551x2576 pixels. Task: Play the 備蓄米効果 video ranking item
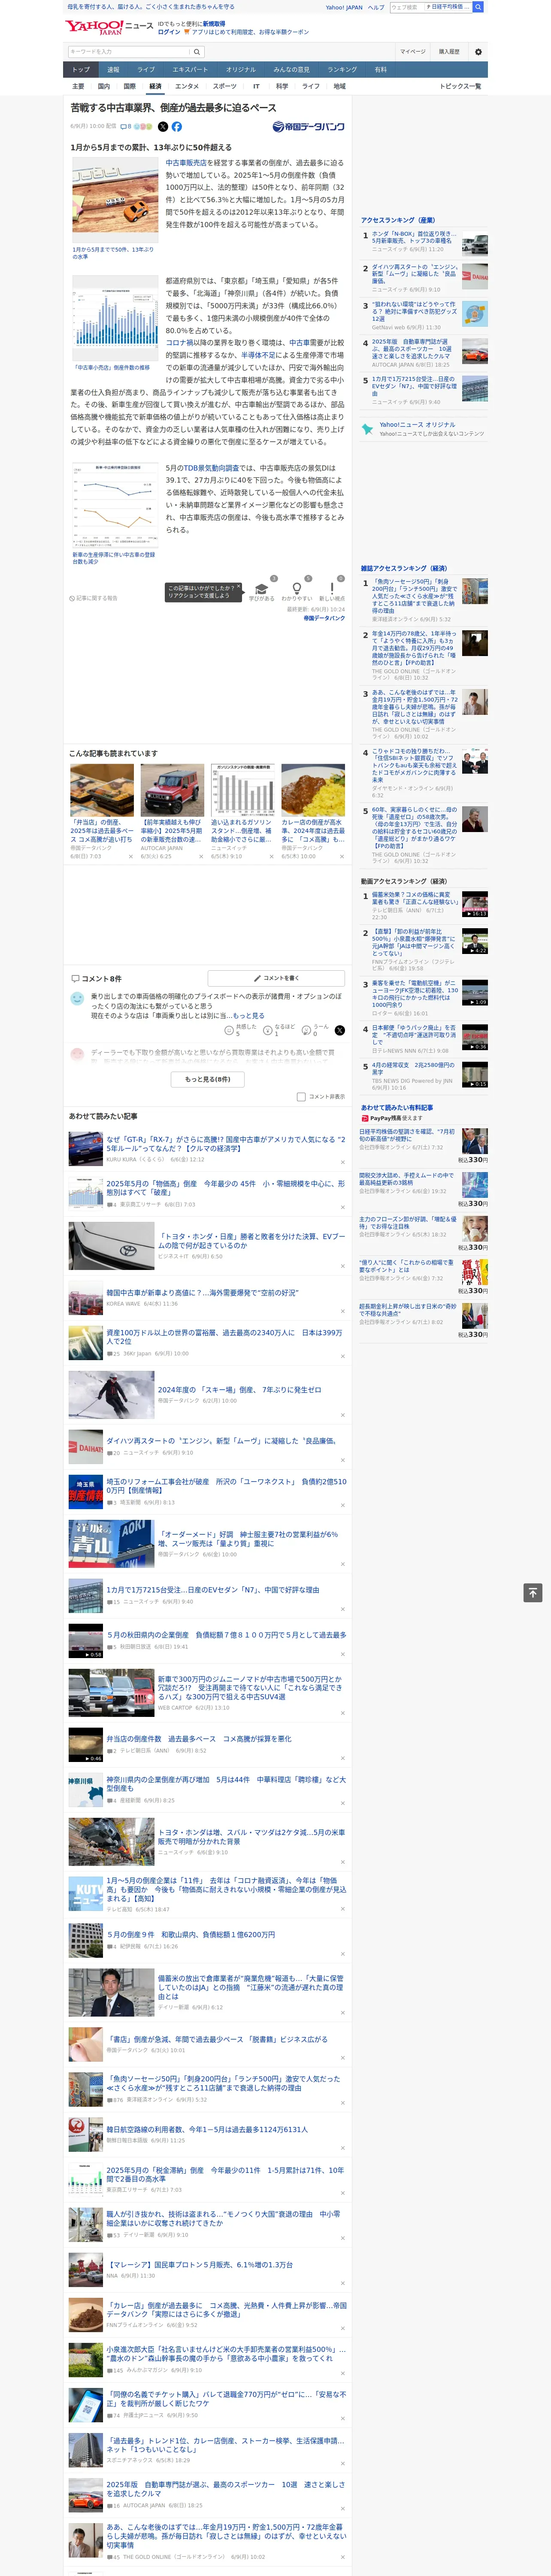click(x=475, y=904)
